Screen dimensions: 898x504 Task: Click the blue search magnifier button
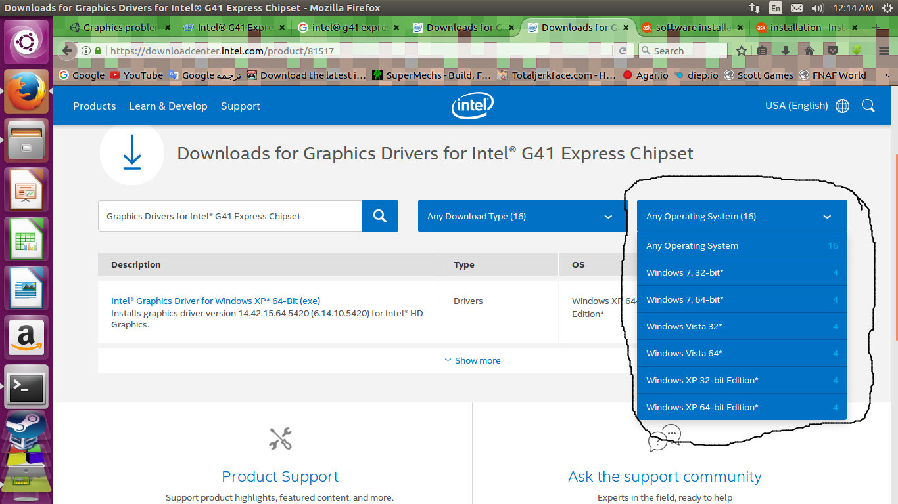(380, 216)
